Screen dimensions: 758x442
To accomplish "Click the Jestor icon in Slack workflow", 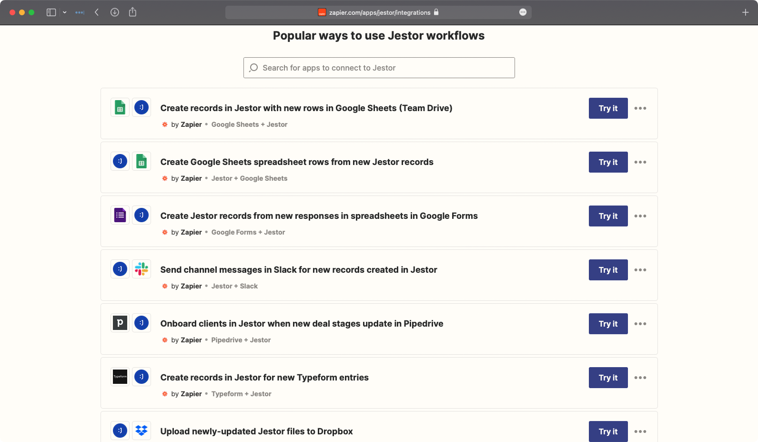I will point(120,269).
